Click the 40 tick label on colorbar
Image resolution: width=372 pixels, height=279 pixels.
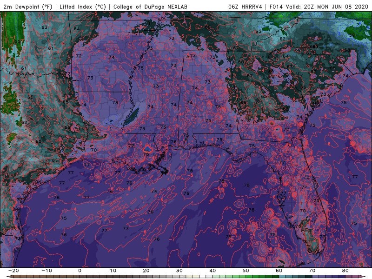click(213, 271)
